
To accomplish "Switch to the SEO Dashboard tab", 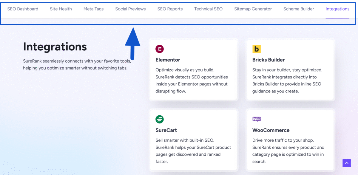I will 23,9.
